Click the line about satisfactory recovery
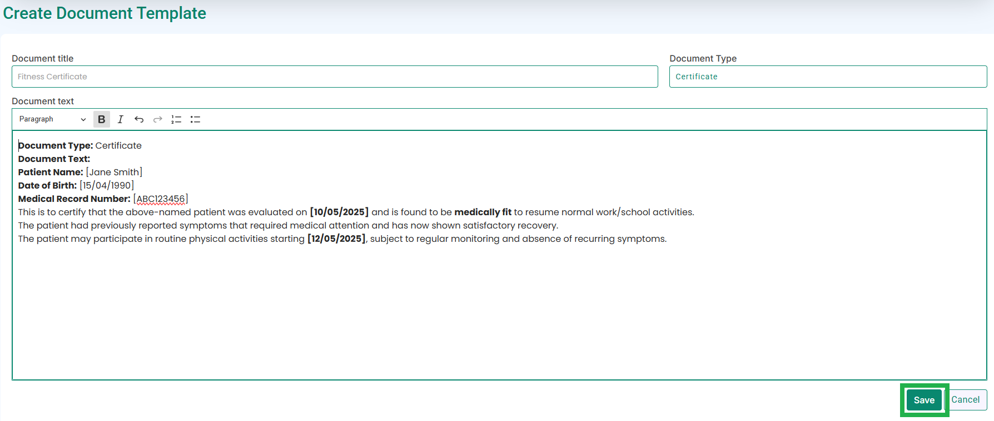This screenshot has width=994, height=421. (x=288, y=225)
